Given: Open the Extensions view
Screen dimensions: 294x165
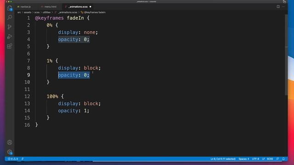Looking at the screenshot, I should click(10, 46).
